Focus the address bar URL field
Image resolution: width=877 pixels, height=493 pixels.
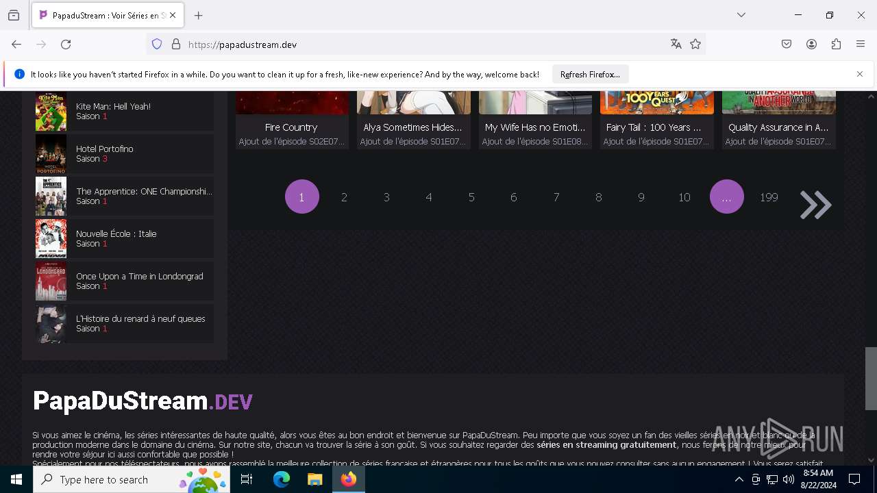(425, 45)
